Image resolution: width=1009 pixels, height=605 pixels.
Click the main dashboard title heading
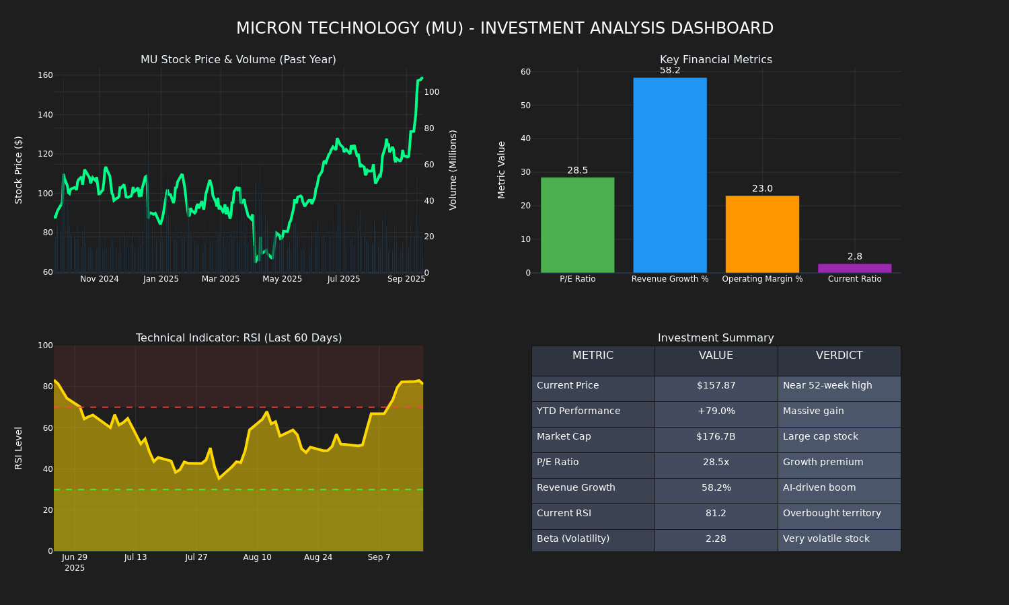(x=504, y=28)
